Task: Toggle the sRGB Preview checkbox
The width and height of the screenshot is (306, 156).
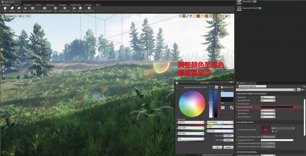Action: [x=222, y=87]
